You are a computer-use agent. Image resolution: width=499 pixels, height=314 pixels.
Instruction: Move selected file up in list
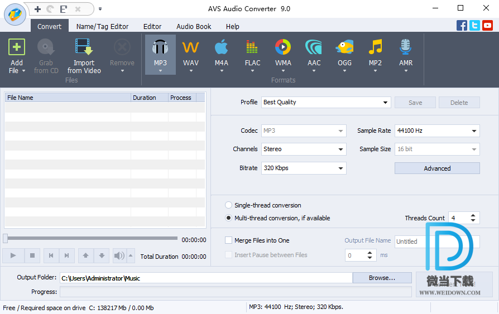coord(85,255)
